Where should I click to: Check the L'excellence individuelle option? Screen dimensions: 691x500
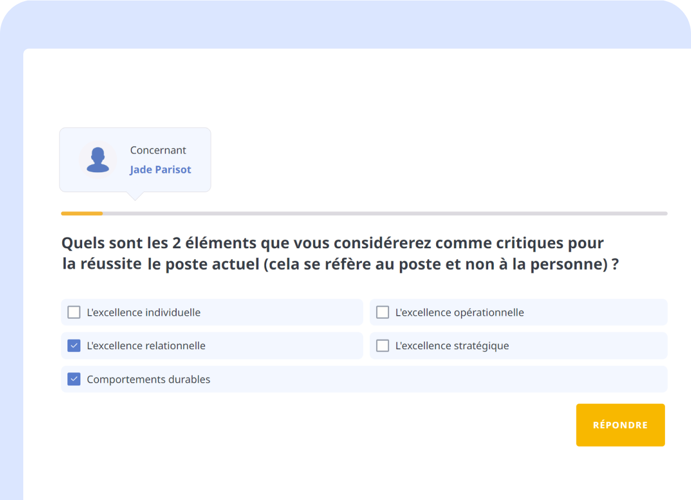coord(74,312)
